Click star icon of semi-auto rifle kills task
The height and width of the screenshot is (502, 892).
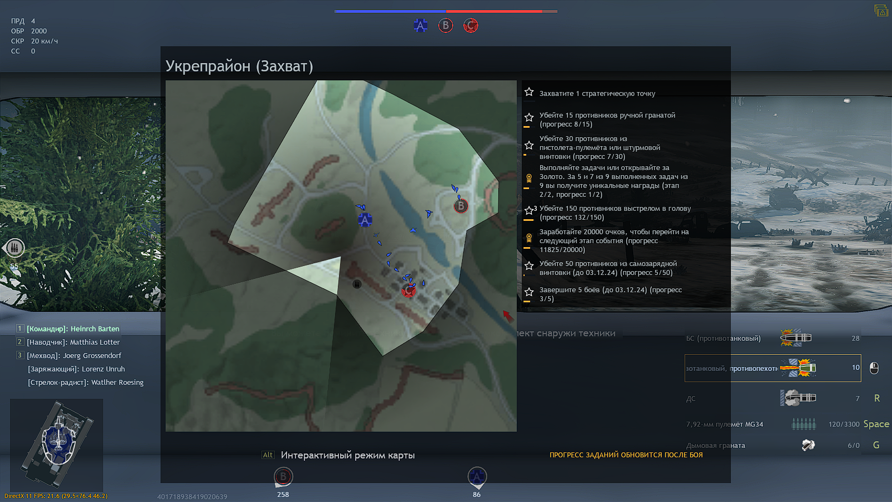529,266
